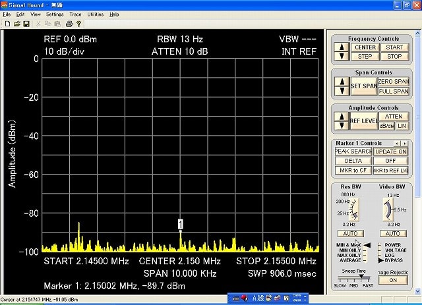Click the PEAK SEARCH marker button
Screen dimensions: 422x305
click(x=353, y=152)
